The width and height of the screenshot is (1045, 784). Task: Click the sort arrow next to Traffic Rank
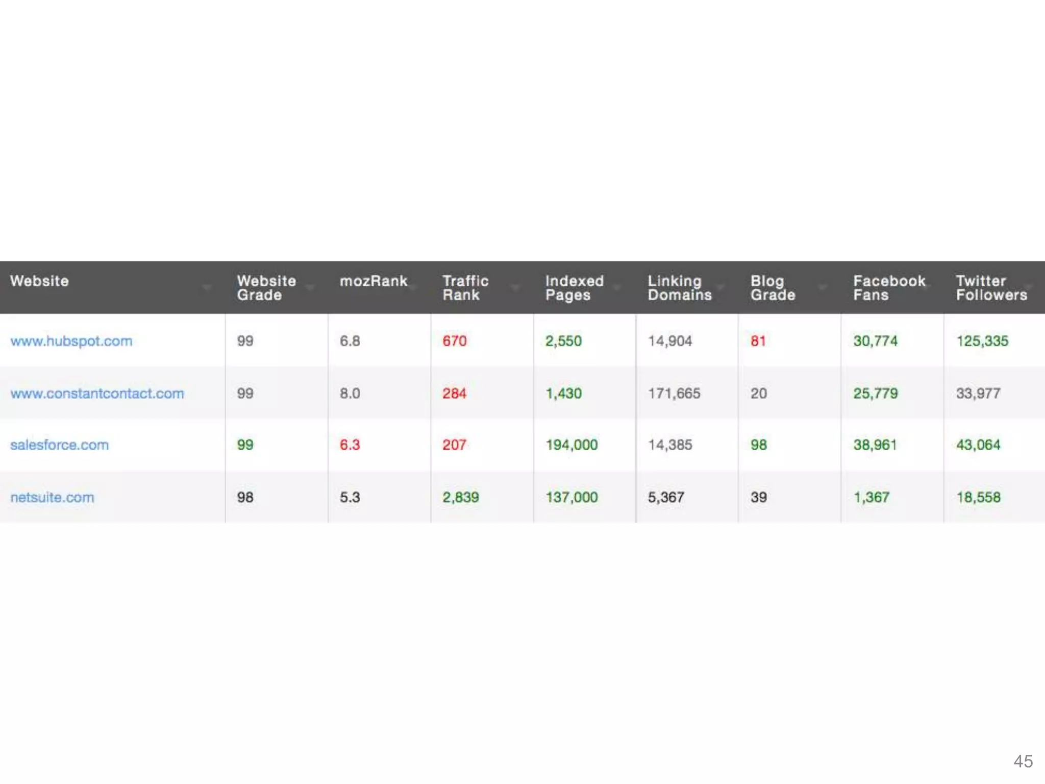coord(515,288)
